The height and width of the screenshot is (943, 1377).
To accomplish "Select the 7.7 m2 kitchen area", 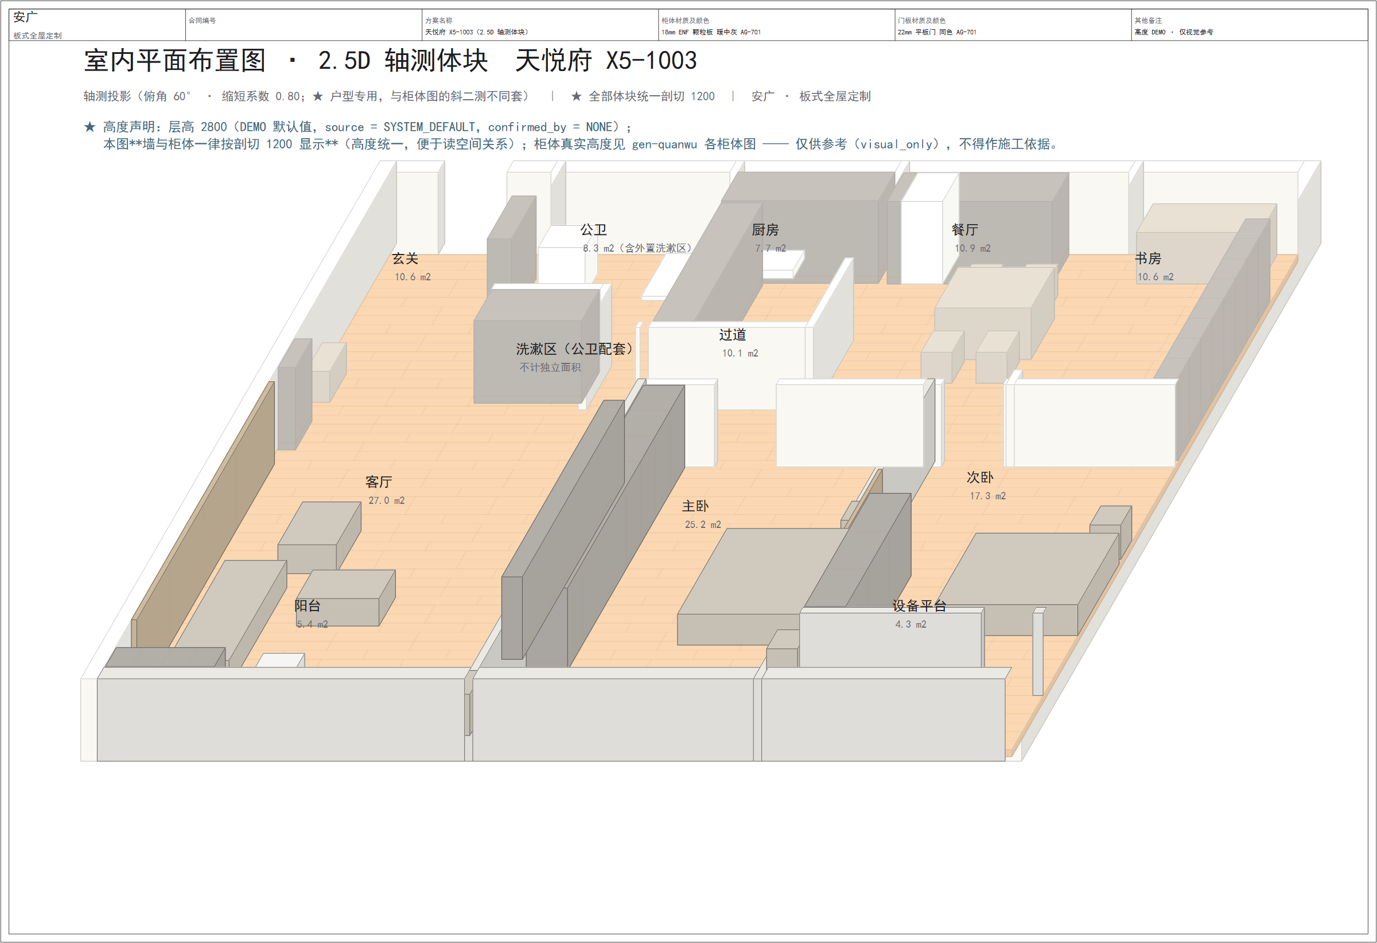I will [x=771, y=249].
